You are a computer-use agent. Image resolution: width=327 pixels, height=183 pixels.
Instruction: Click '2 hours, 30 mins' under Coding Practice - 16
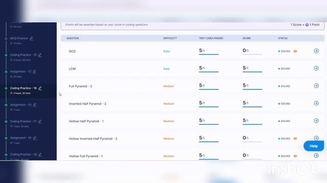click(22, 93)
